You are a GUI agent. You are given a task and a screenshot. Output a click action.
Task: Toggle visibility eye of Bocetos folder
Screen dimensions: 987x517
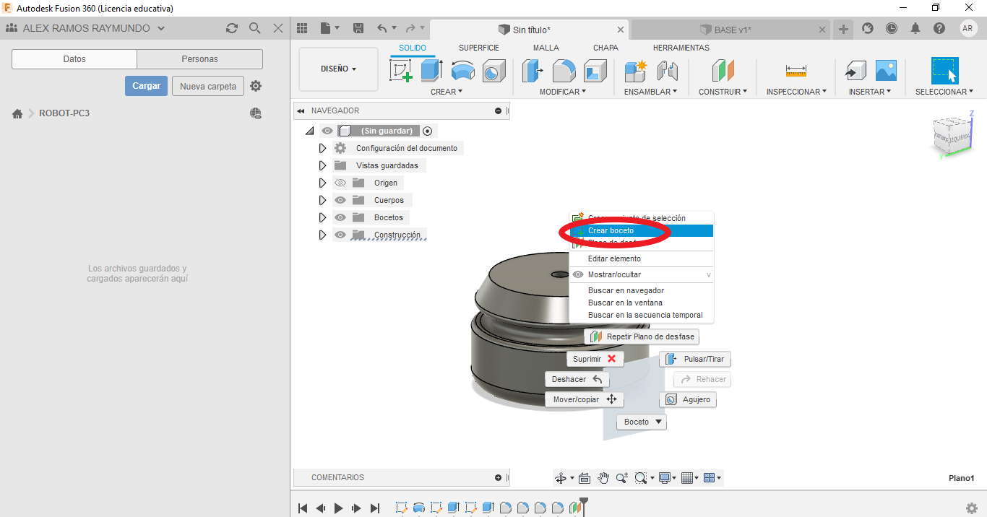pyautogui.click(x=340, y=217)
